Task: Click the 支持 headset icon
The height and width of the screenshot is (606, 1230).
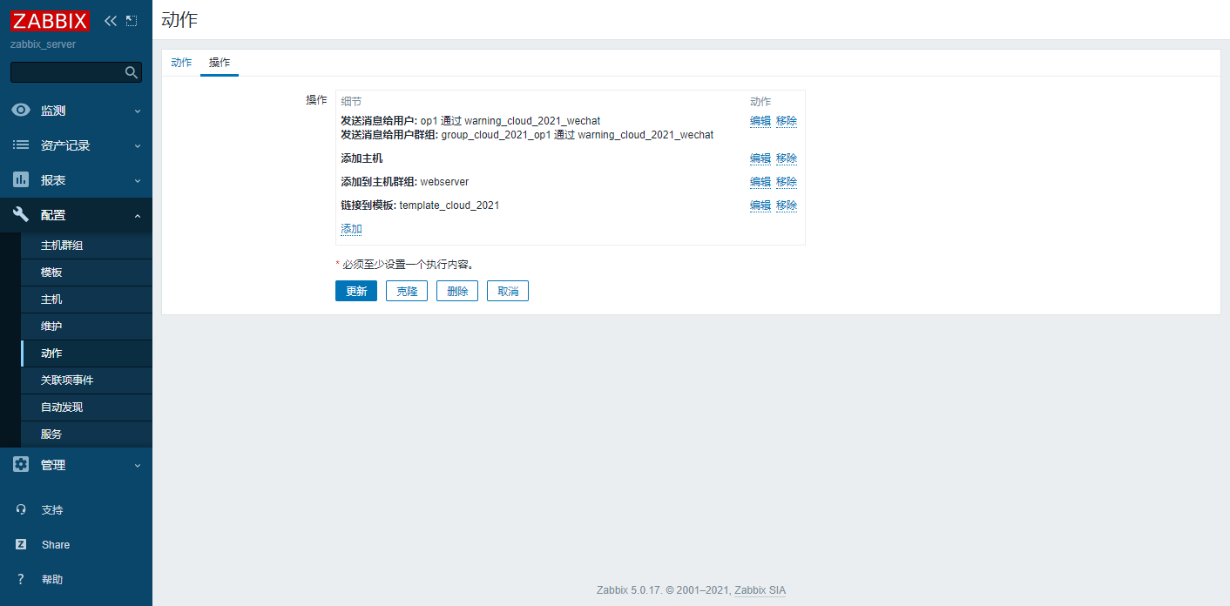Action: click(21, 510)
